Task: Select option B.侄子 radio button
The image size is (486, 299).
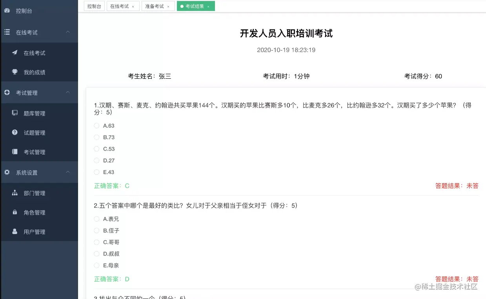Action: [x=96, y=231]
